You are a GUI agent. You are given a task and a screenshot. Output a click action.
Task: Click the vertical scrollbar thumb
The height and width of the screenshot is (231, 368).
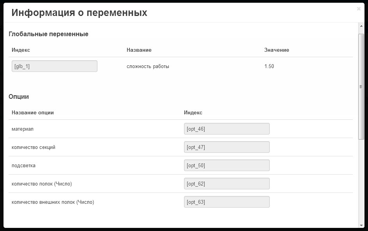coord(361,87)
